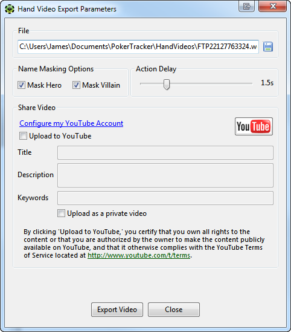Toggle the Mask Villain checkbox
The height and width of the screenshot is (332, 291).
click(76, 85)
